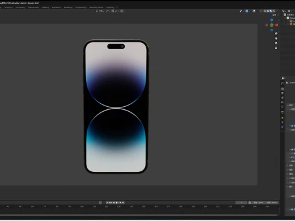
Task: Switch to the UV Editing workspace tab
Action: [20, 7]
